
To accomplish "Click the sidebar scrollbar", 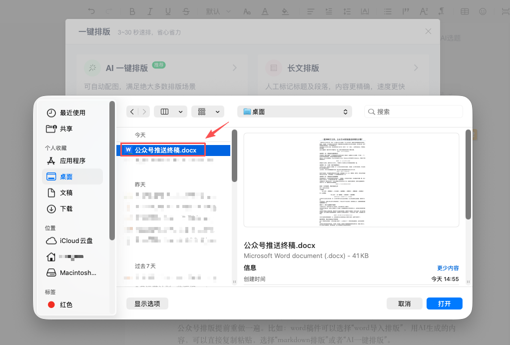I will 112,170.
